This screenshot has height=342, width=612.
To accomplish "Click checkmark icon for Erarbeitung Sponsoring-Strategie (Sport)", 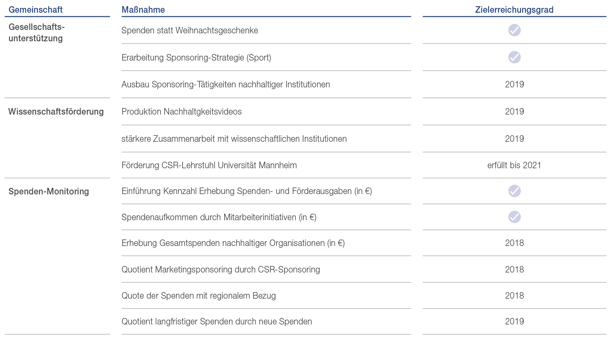I will coord(514,57).
